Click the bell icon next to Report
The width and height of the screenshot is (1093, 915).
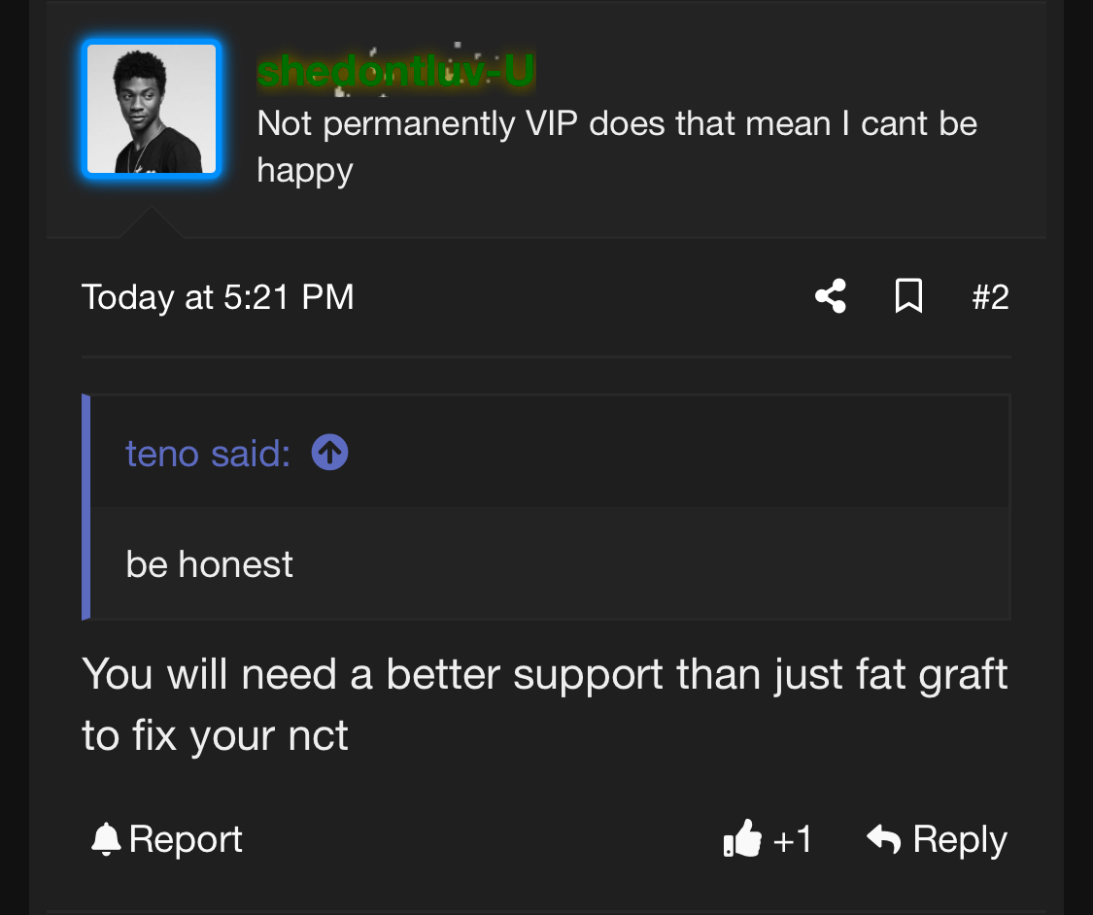click(104, 839)
